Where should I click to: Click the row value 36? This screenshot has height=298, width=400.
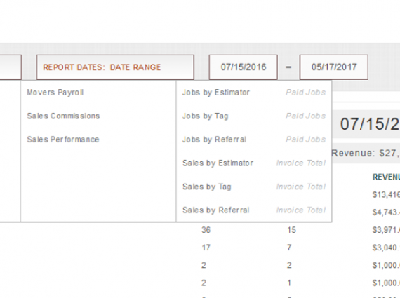pos(206,230)
